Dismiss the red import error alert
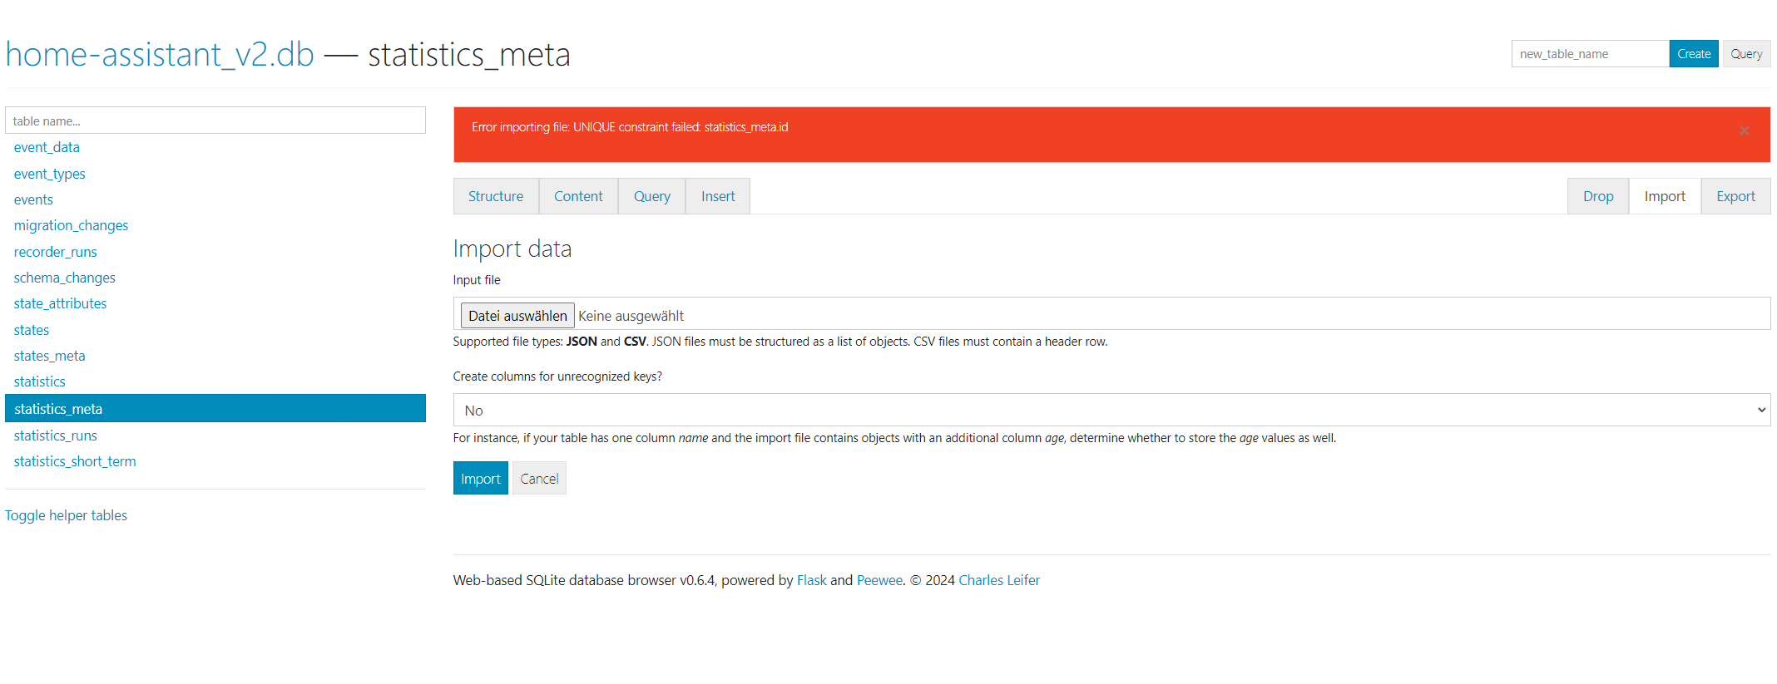The image size is (1777, 684). [x=1745, y=131]
